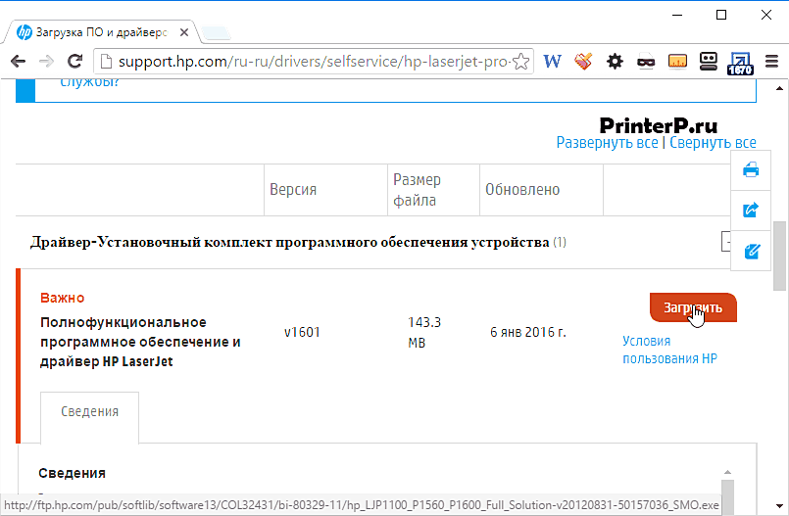Click the v1601 version value
Screen dimensions: 789x516
click(x=302, y=332)
